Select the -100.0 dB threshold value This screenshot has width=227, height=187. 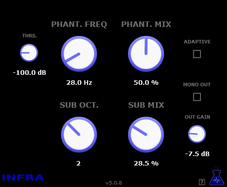[x=29, y=73]
